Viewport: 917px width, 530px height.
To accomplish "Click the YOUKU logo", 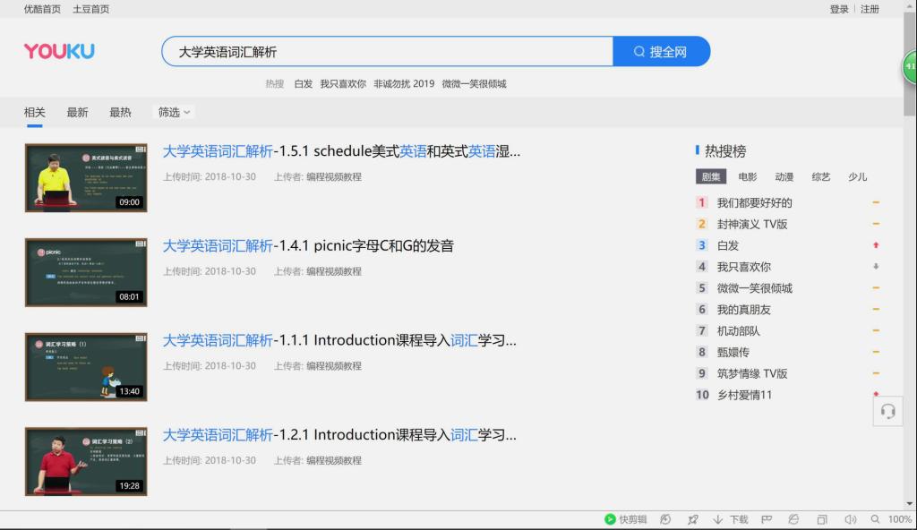I will click(59, 51).
